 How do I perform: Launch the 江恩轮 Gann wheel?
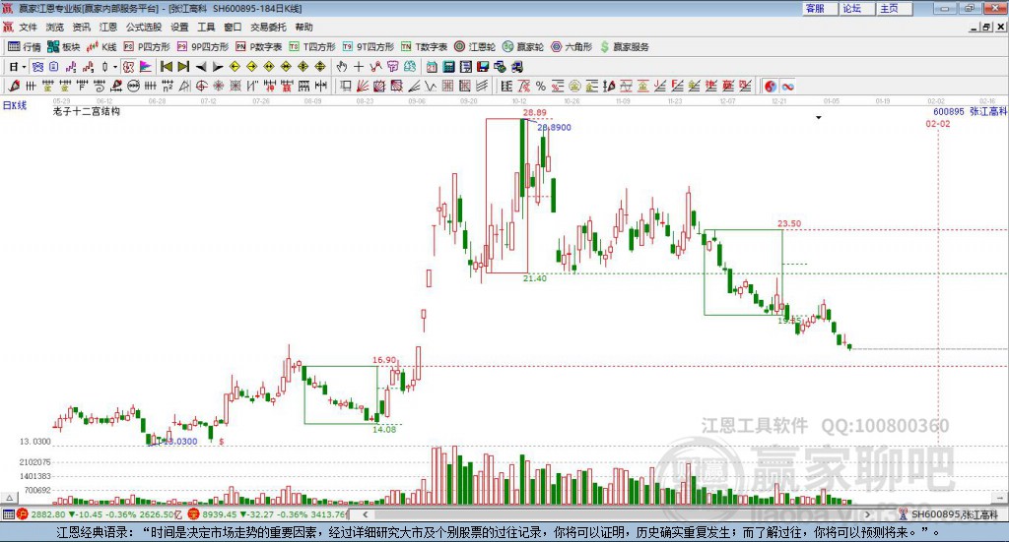point(475,47)
